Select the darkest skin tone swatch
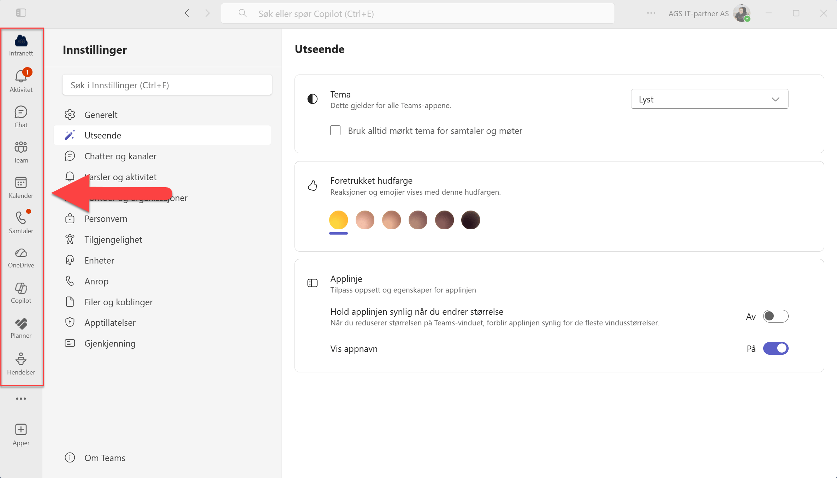 [470, 220]
